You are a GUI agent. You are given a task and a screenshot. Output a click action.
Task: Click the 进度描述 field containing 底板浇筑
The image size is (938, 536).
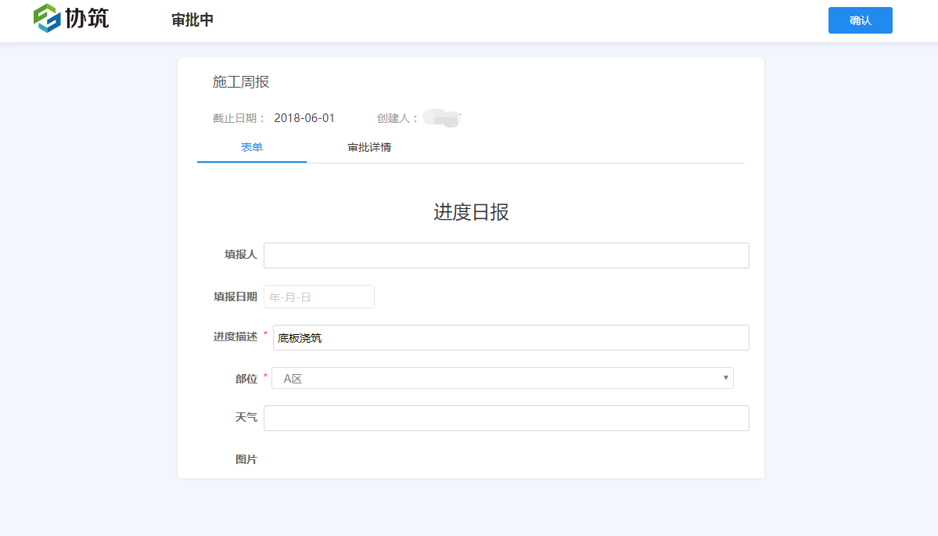coord(510,337)
